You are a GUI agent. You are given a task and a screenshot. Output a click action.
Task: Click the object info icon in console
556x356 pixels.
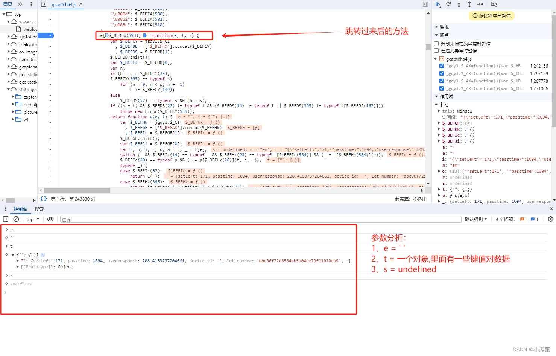pos(43,255)
